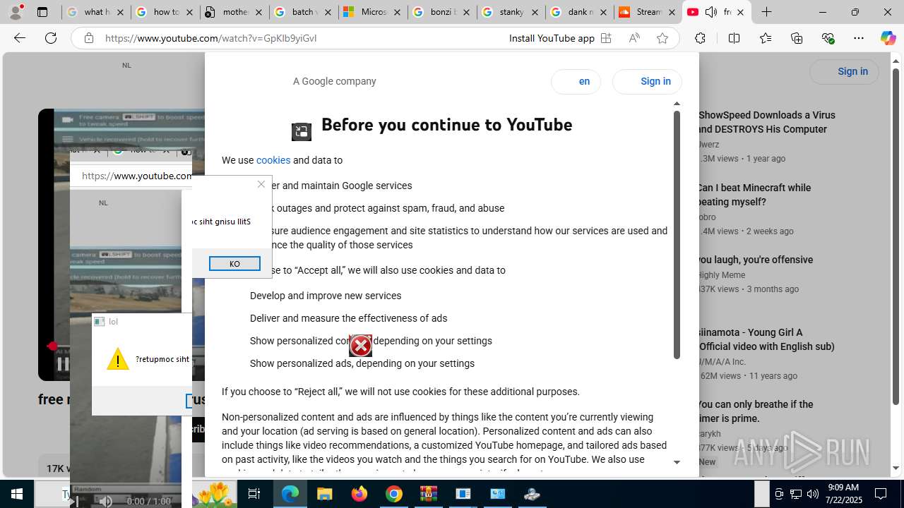The height and width of the screenshot is (508, 904).
Task: Open Read aloud icon in address bar
Action: click(634, 38)
